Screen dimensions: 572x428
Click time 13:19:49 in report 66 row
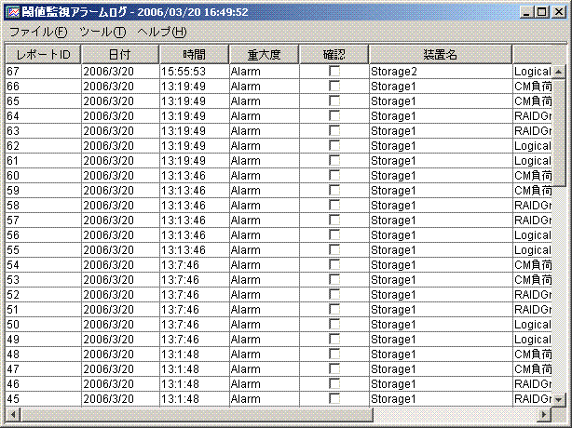tap(194, 87)
